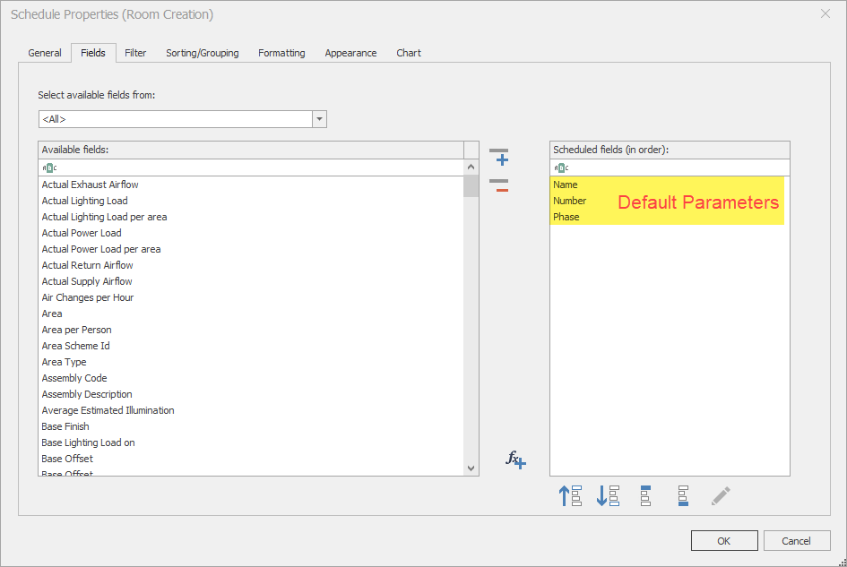
Task: Open the Filter tab
Action: coord(135,53)
